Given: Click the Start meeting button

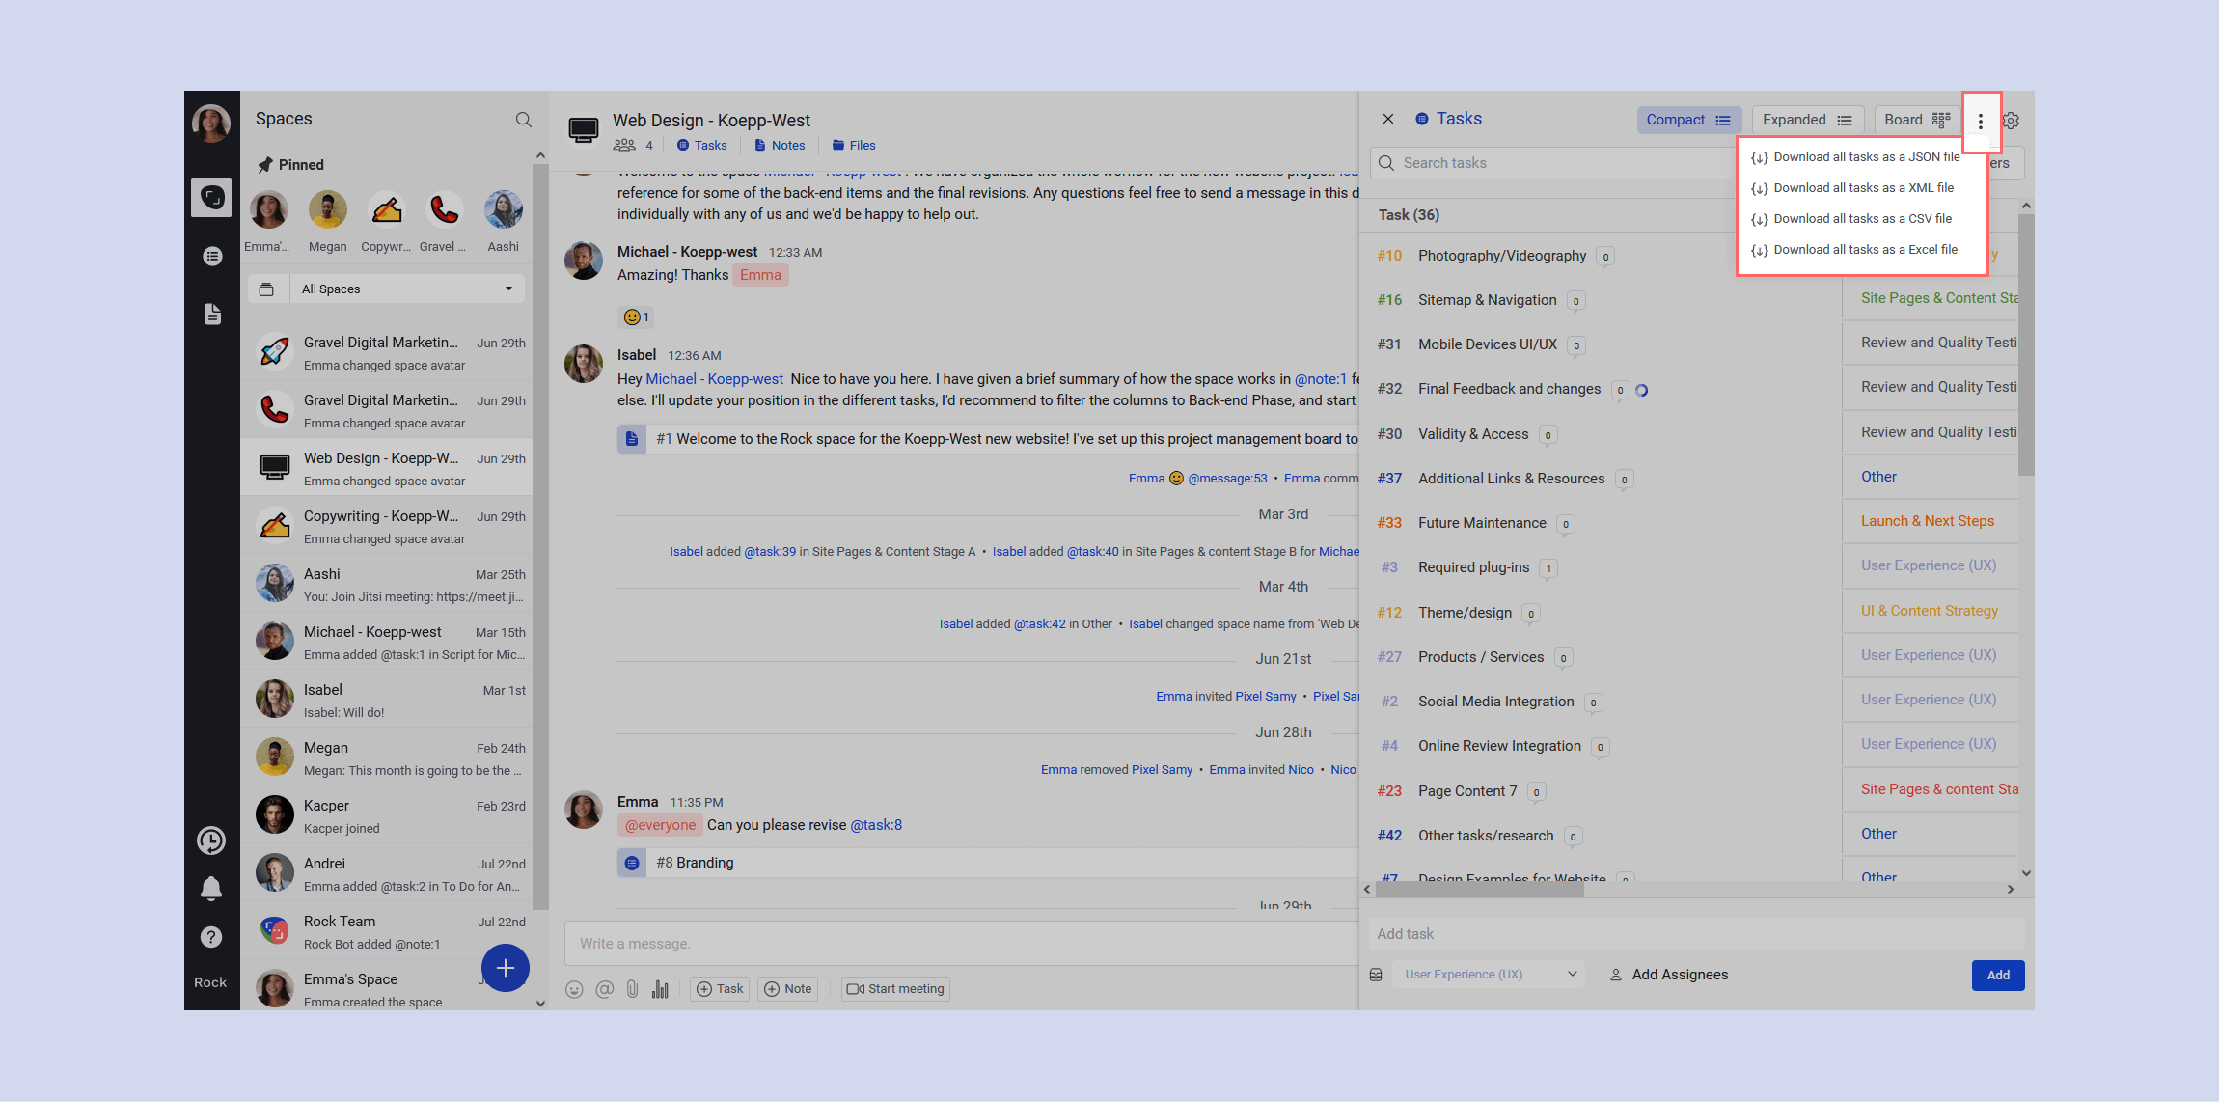Looking at the screenshot, I should point(895,989).
